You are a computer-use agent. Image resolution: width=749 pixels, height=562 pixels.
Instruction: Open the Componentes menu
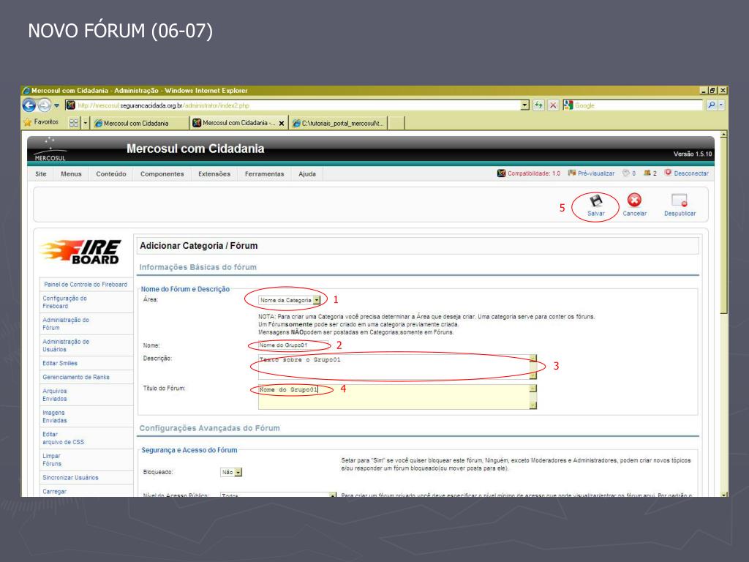(x=162, y=174)
